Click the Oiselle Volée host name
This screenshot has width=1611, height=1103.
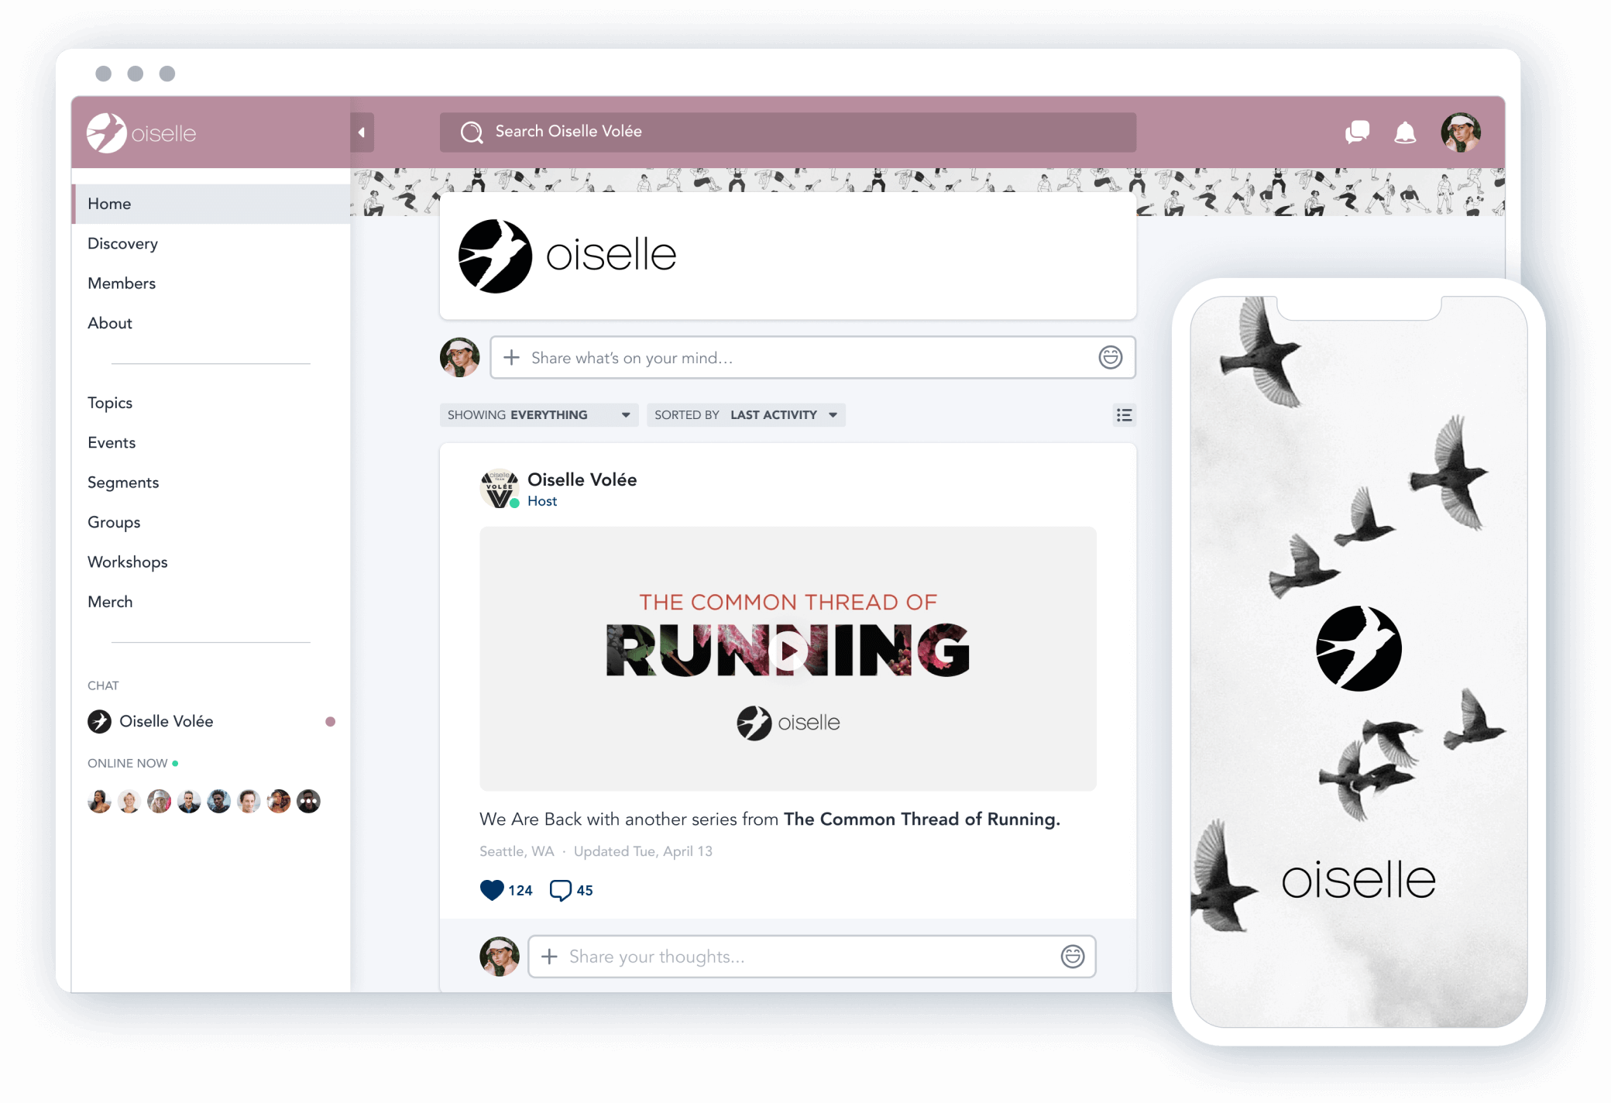point(582,479)
